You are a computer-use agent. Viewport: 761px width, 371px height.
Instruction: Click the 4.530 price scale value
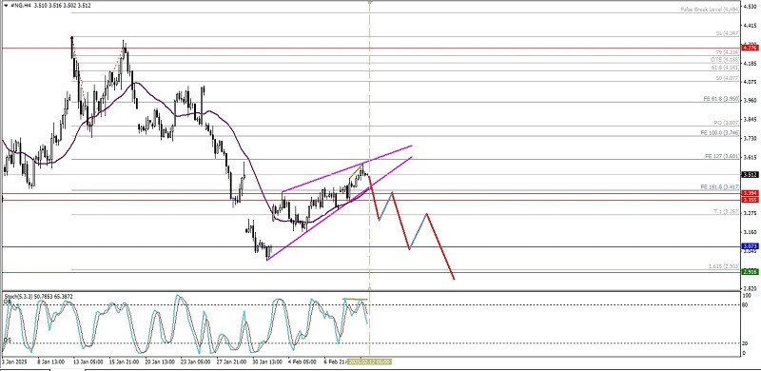point(750,7)
